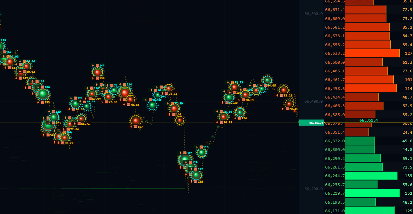Click the lightning icon next to the 86.88 label

pos(217,122)
